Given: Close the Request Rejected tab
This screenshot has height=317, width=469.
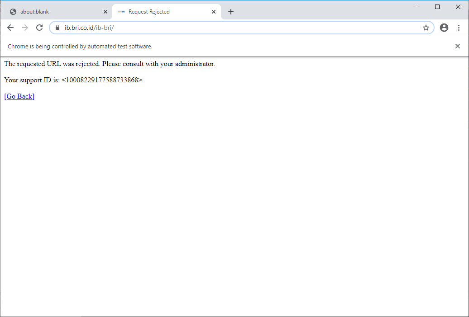Looking at the screenshot, I should pos(213,11).
